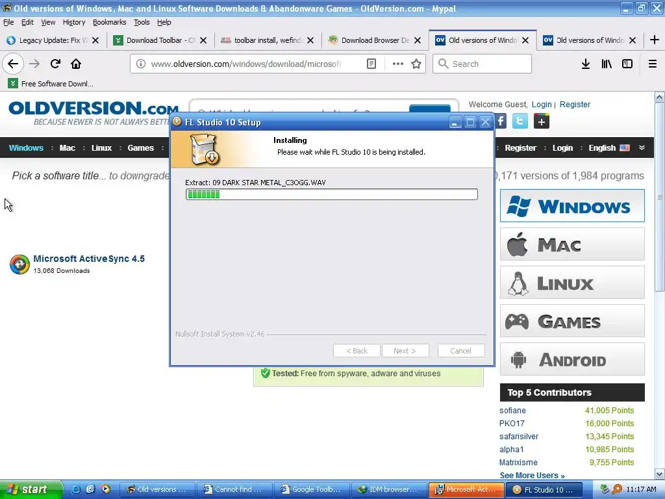Switch to Cannot find taskbar window
Image resolution: width=665 pixels, height=499 pixels.
[234, 489]
